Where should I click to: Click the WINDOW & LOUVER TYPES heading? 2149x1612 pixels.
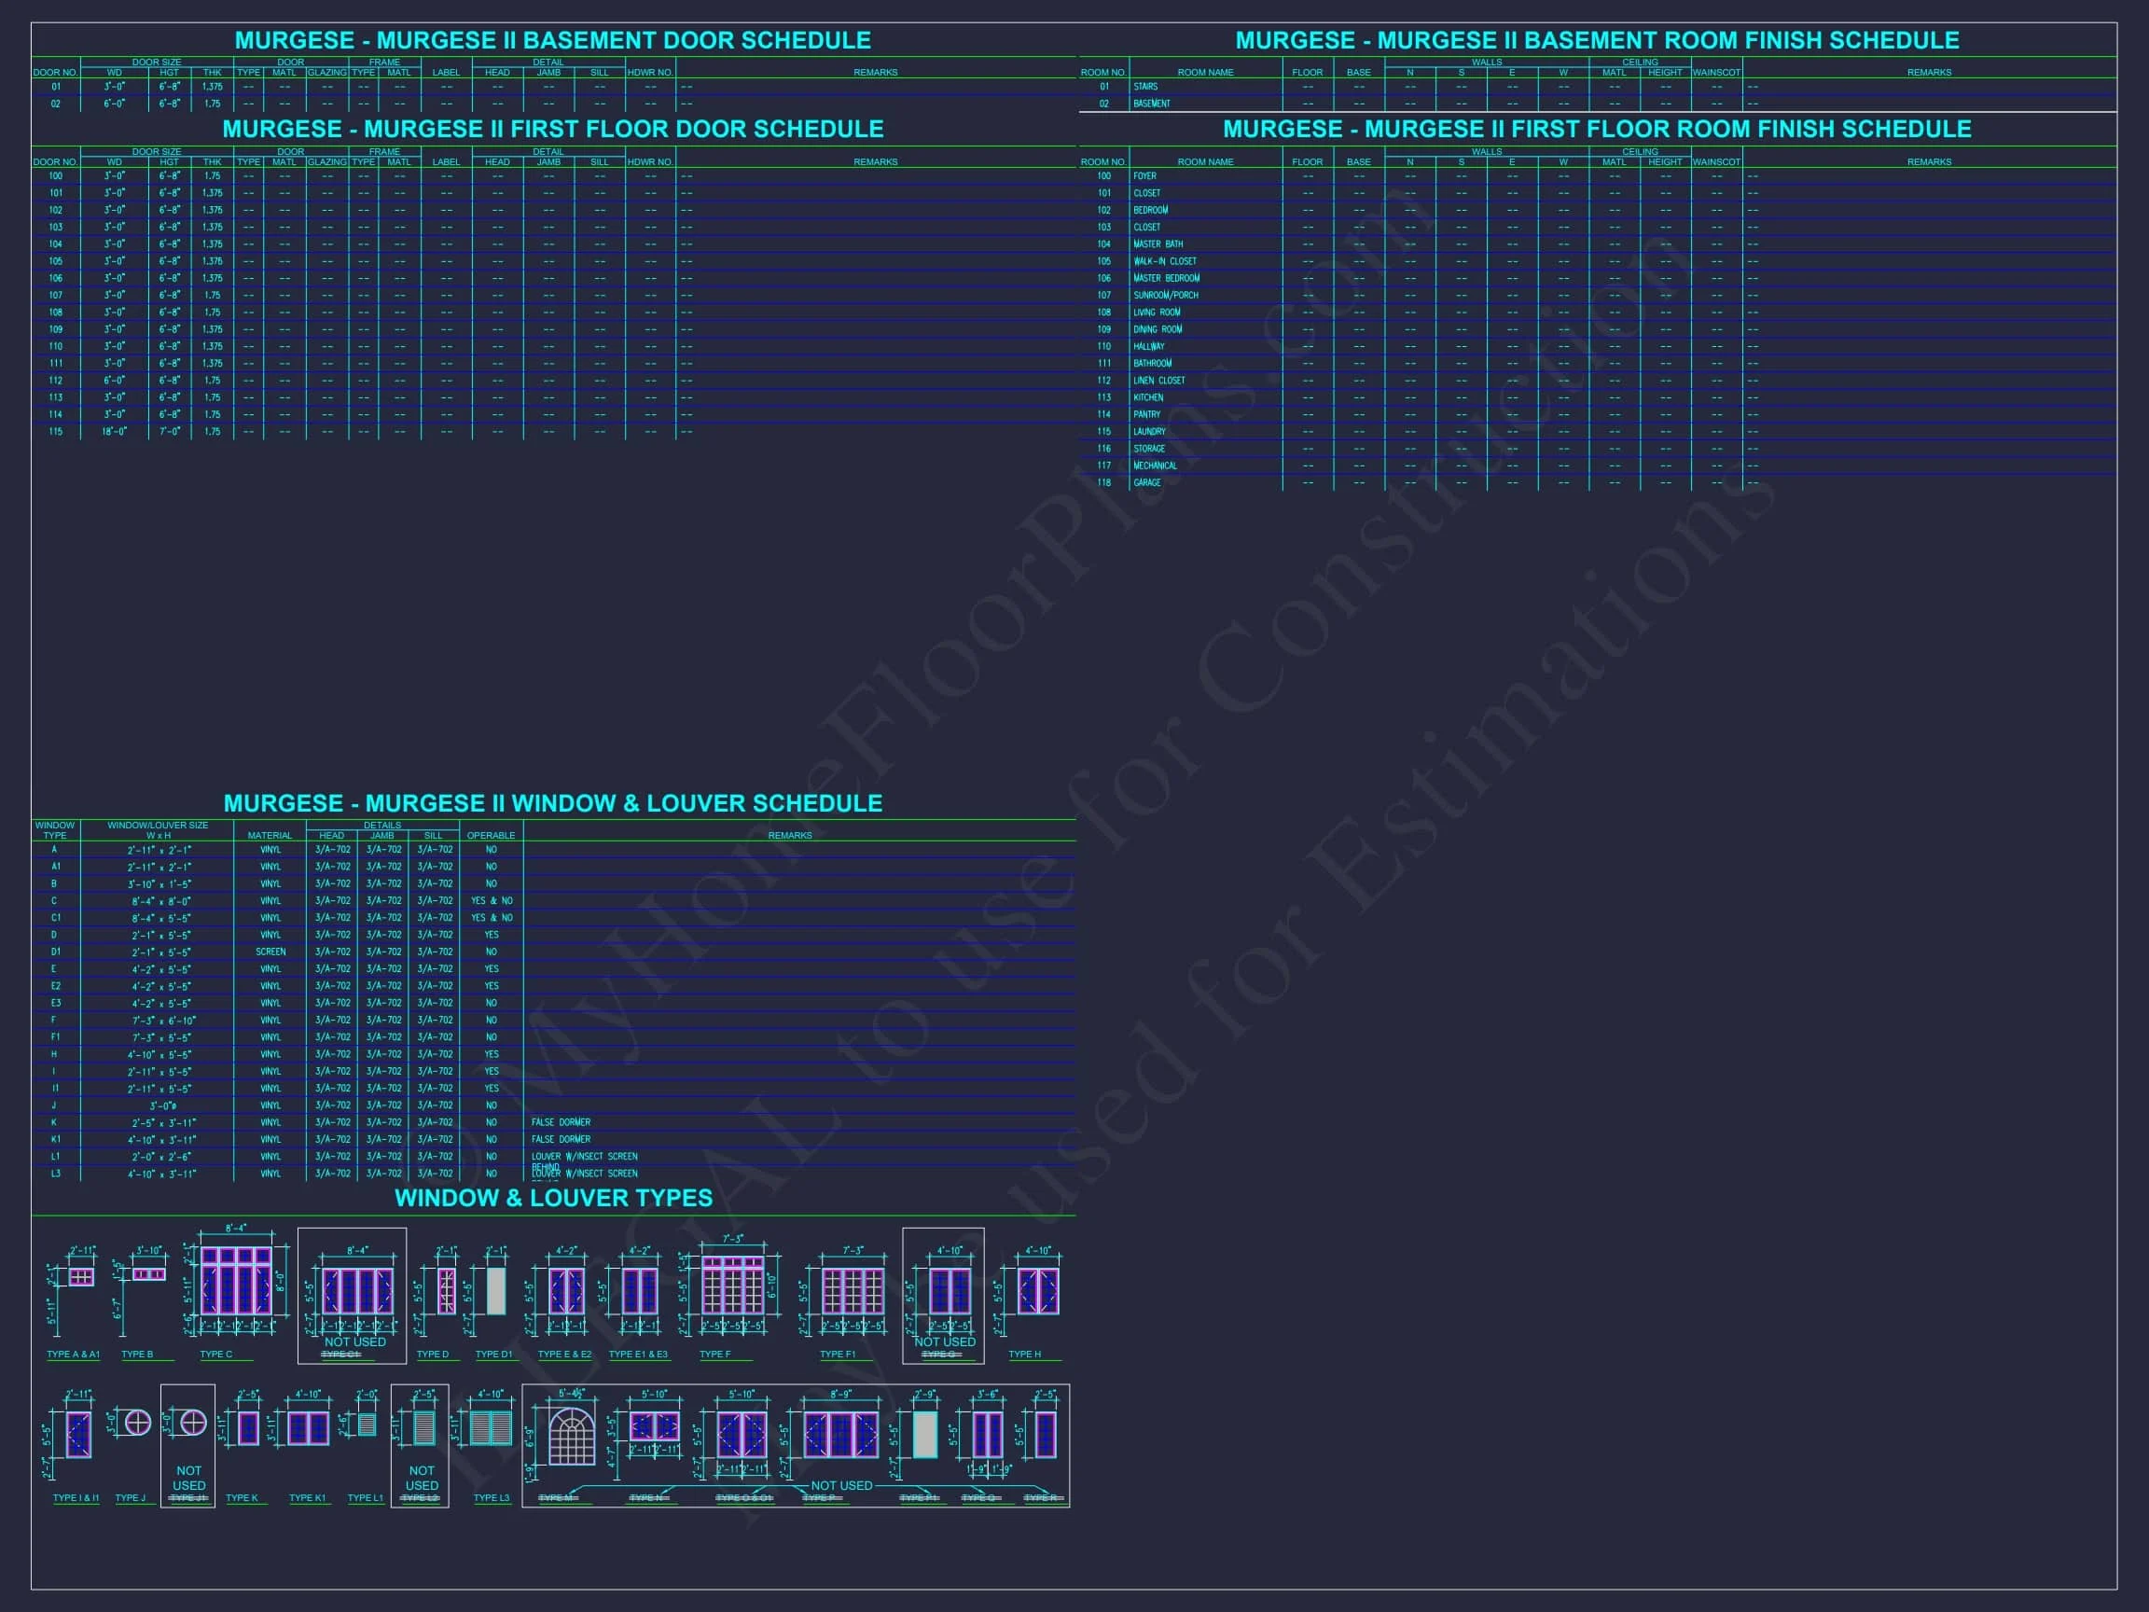[553, 1198]
